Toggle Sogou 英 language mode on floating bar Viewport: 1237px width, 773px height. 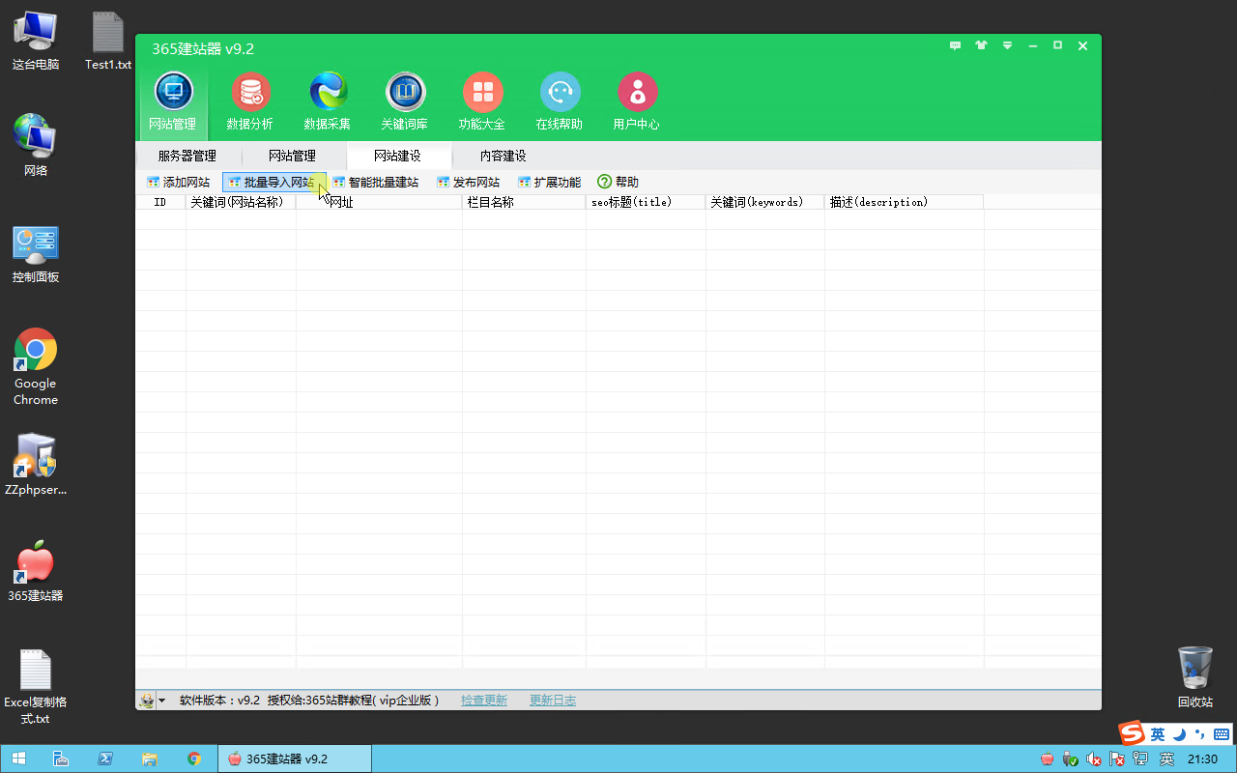pos(1158,734)
